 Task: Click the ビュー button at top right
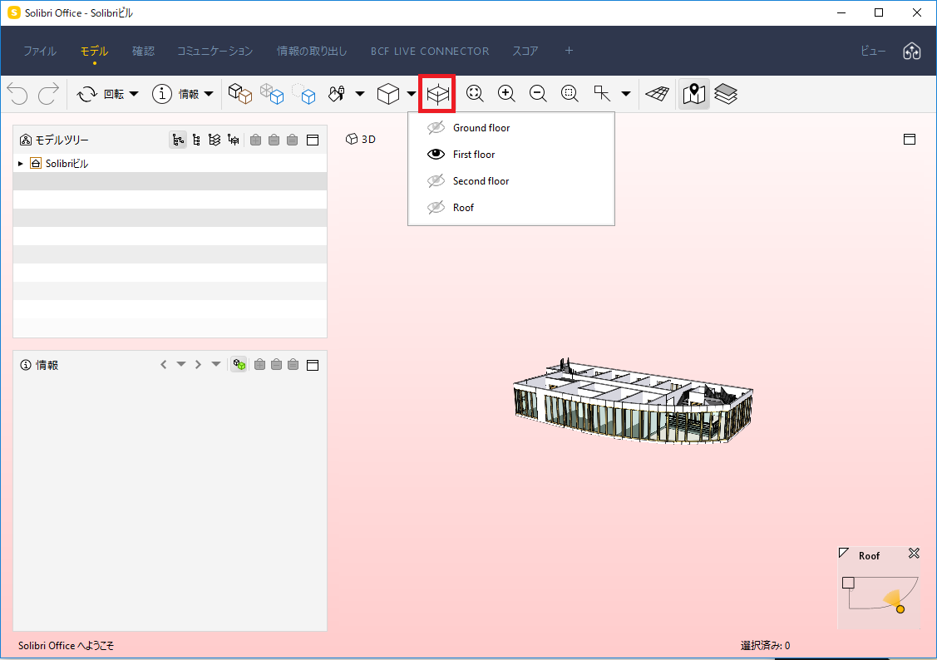(873, 52)
